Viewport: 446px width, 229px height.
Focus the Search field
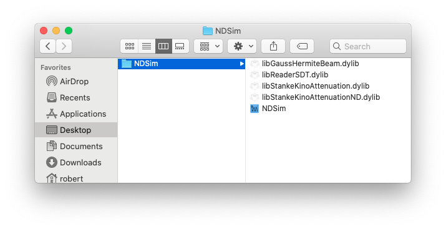pos(368,46)
